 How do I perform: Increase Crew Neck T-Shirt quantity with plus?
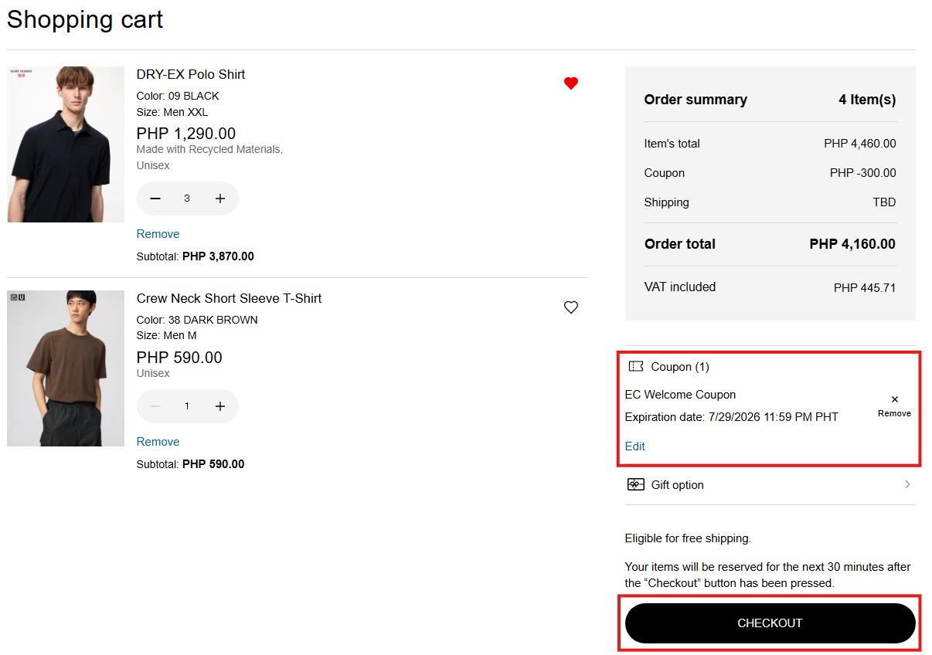pyautogui.click(x=220, y=406)
